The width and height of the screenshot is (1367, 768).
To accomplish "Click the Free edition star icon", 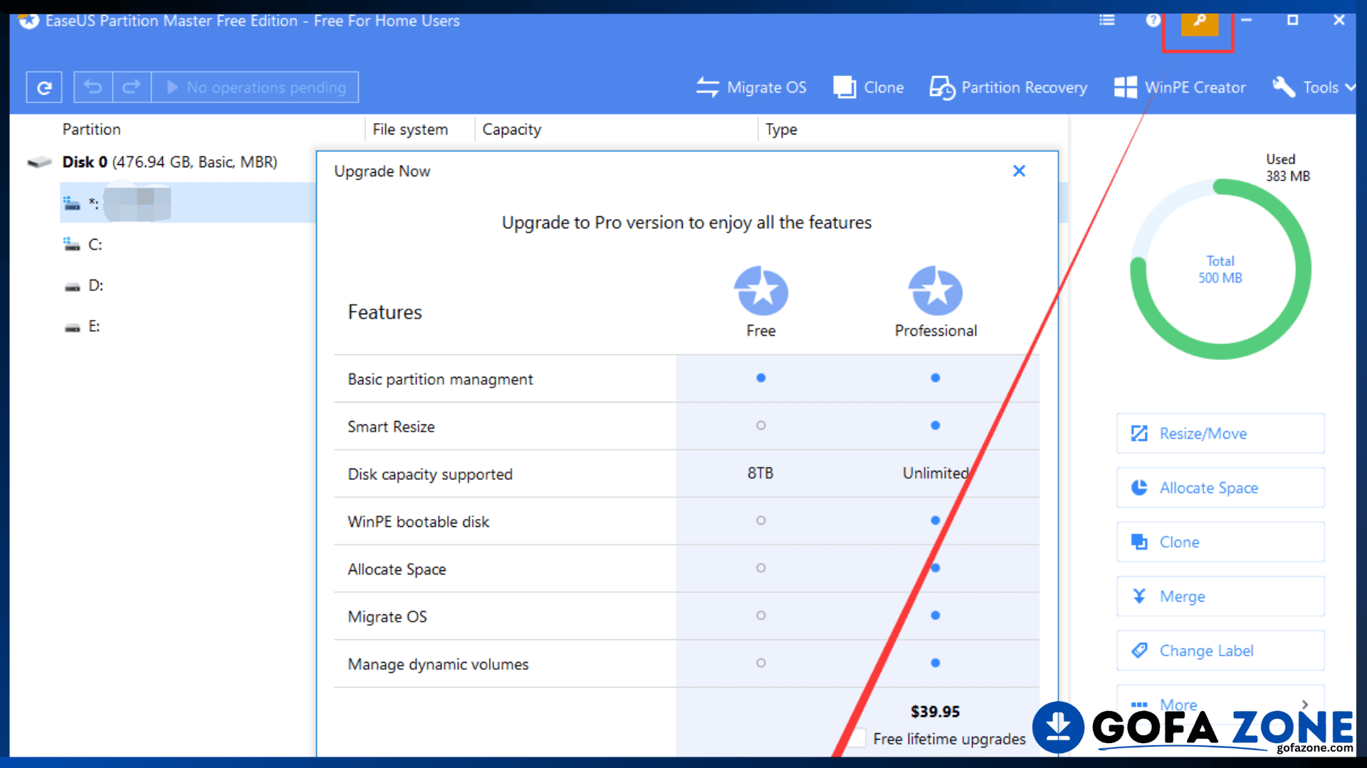I will click(x=761, y=291).
